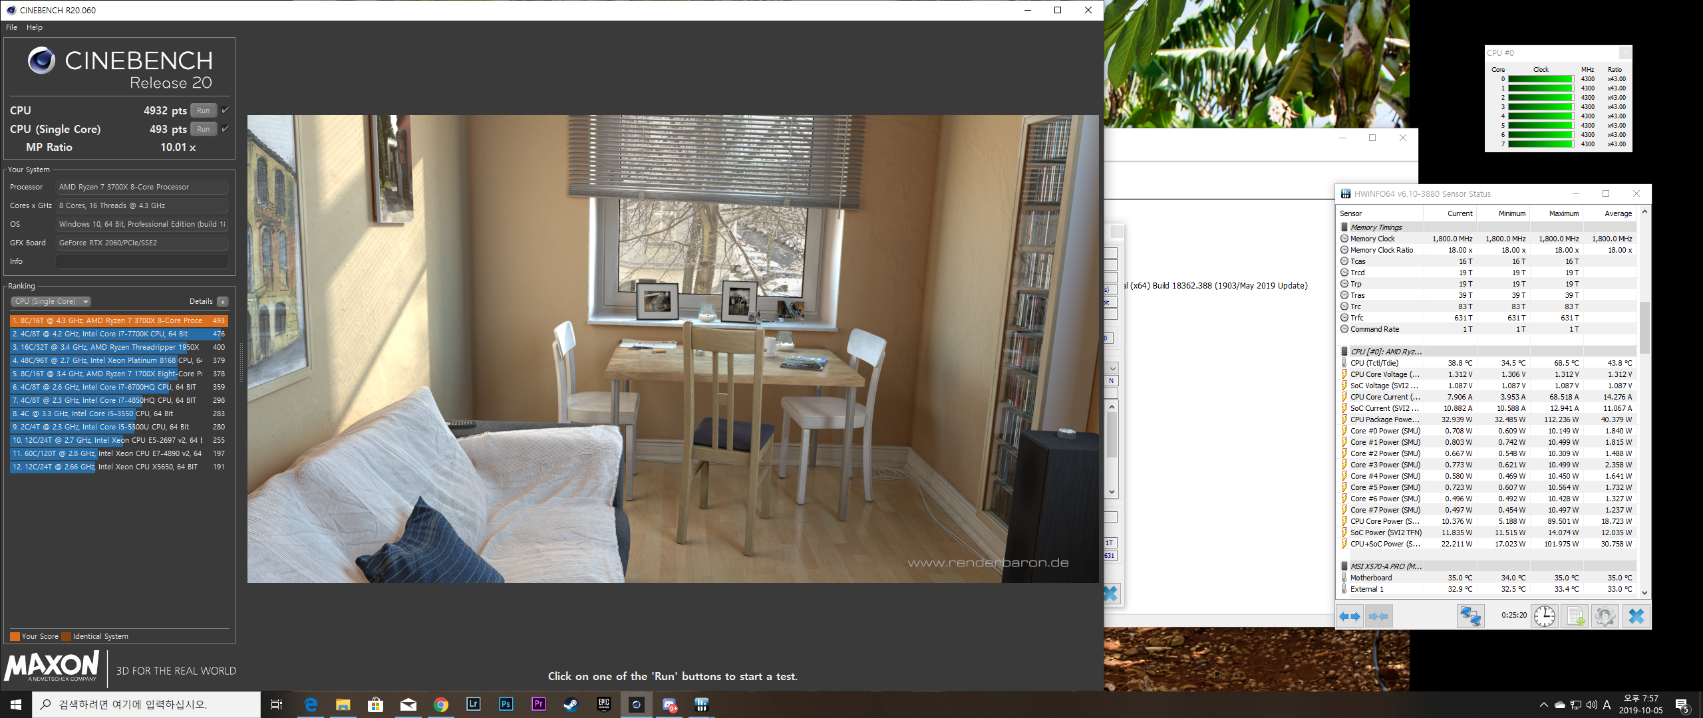Open Adobe Premiere Pro from the taskbar
Image resolution: width=1703 pixels, height=718 pixels.
[x=539, y=705]
